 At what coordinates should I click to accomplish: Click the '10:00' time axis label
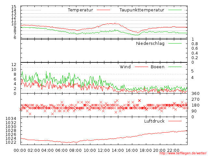[90, 150]
